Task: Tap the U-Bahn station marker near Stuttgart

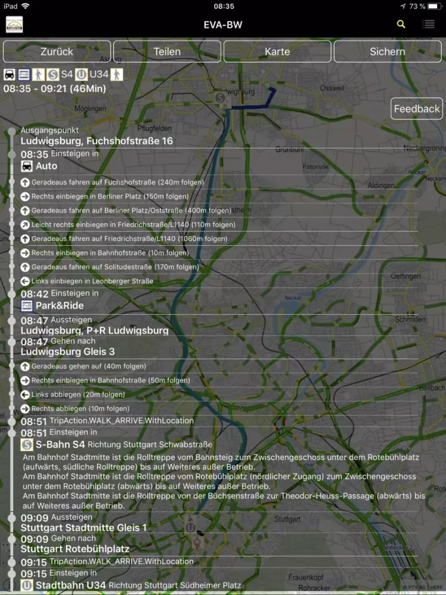Action: click(190, 527)
